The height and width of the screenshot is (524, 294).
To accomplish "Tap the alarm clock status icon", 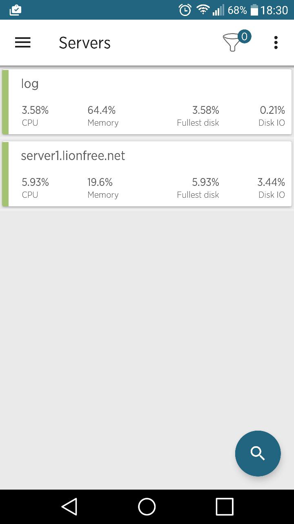I will tap(185, 10).
